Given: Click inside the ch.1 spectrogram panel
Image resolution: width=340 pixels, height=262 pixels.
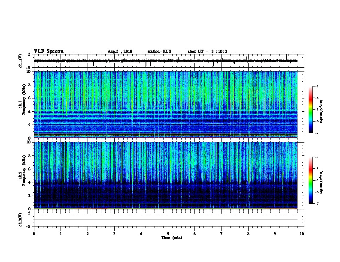Looking at the screenshot, I should (x=166, y=104).
